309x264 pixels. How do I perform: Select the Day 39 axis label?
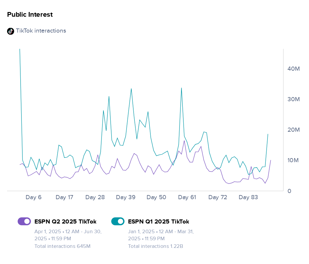pyautogui.click(x=126, y=197)
